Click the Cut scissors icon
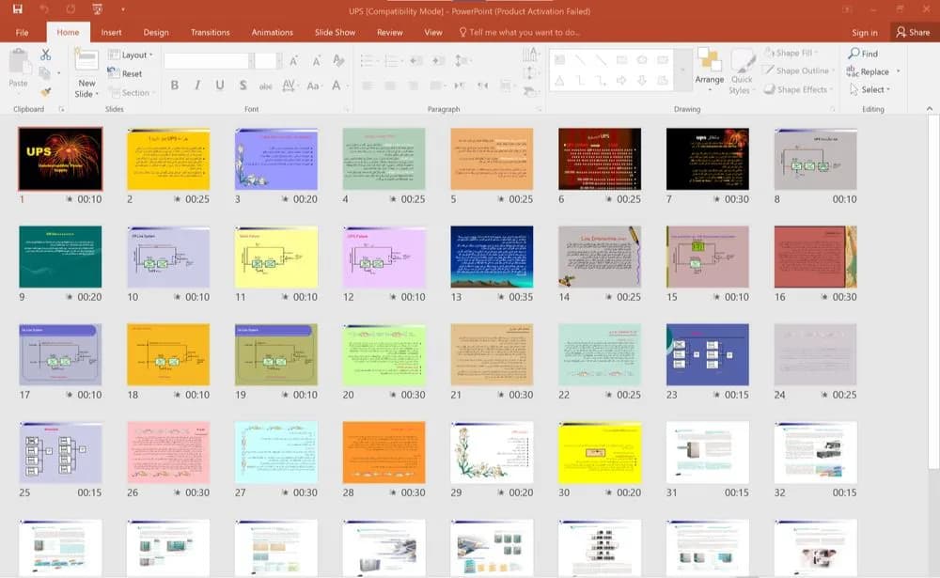The image size is (940, 578). (x=45, y=55)
